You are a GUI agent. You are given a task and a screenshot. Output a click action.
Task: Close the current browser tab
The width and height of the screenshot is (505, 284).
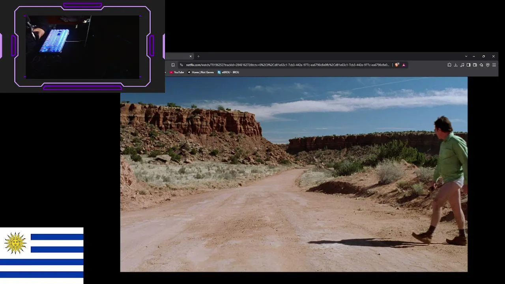coord(191,56)
